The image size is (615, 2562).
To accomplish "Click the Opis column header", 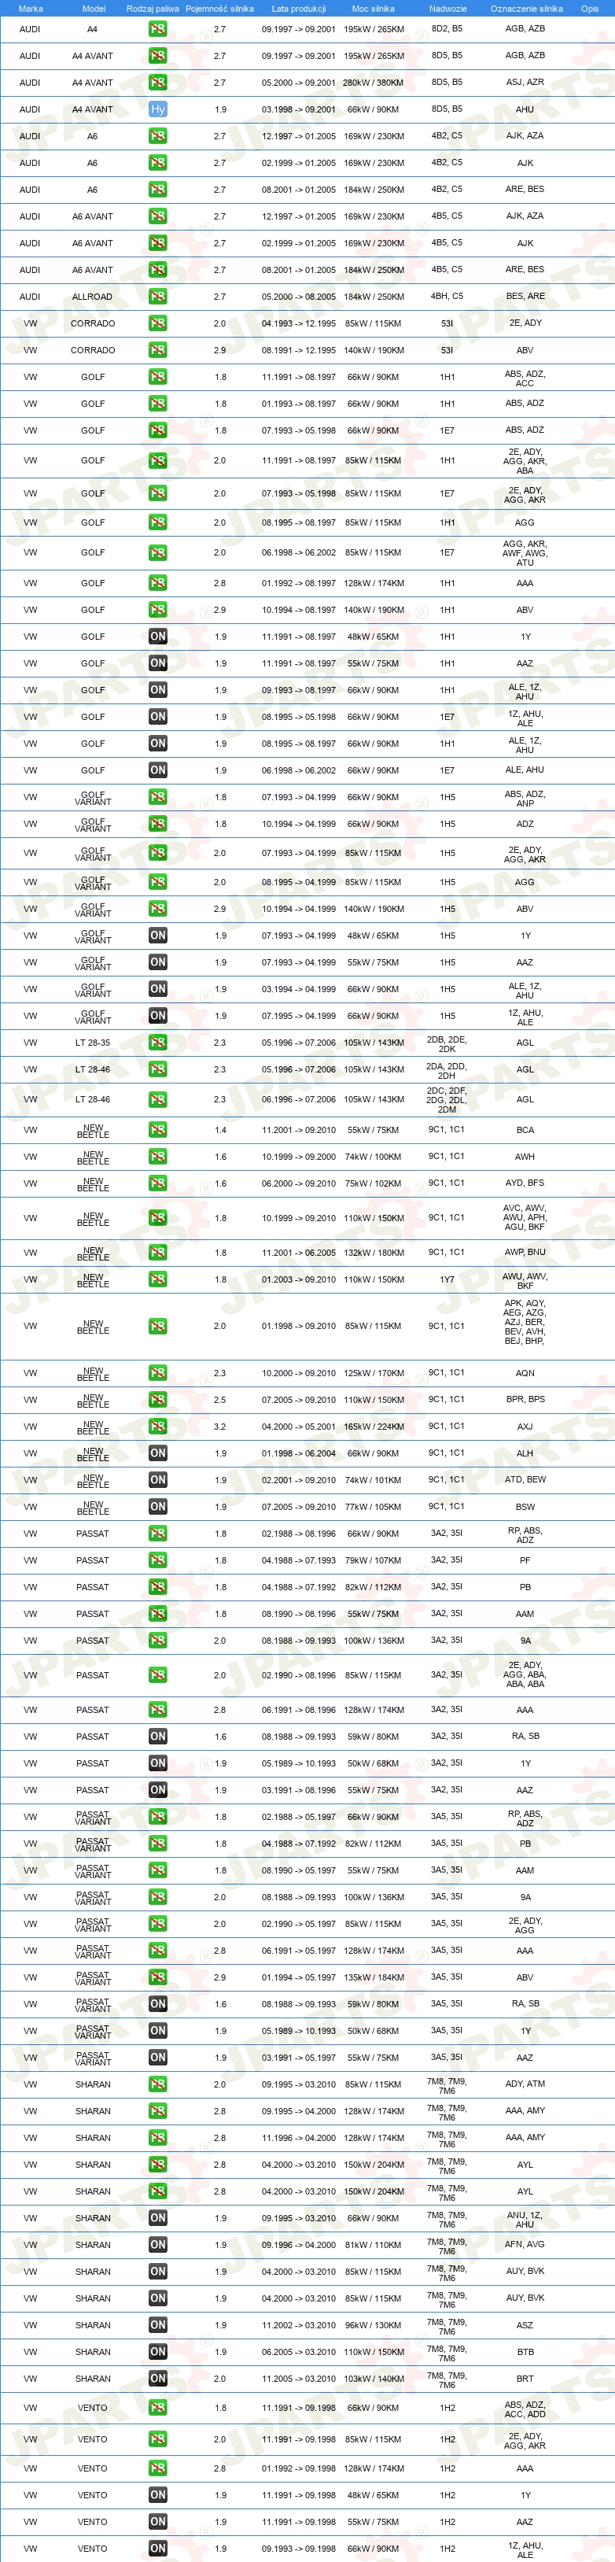I will (x=590, y=8).
